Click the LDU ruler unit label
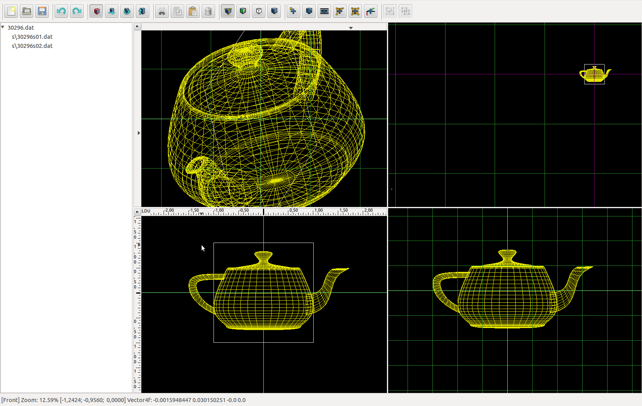The image size is (642, 406). pos(146,211)
